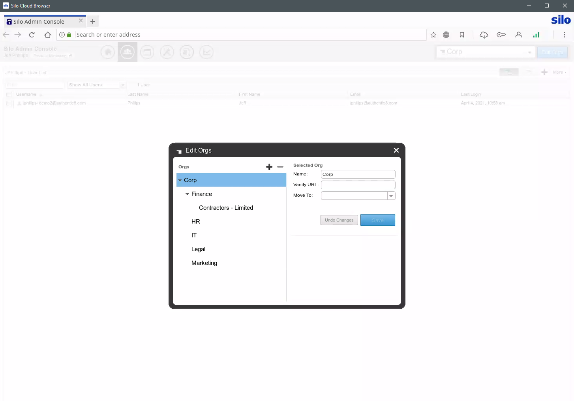
Task: Open a new browser tab
Action: [x=93, y=22]
